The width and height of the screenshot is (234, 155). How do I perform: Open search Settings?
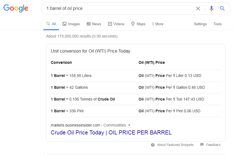[x=200, y=24]
